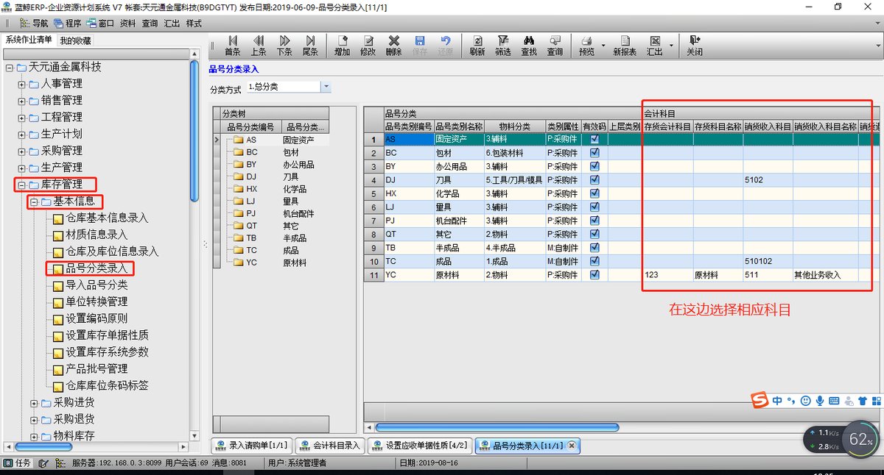This screenshot has width=884, height=475.
Task: Close the 品号分类录入[11/1] tab
Action: (571, 446)
